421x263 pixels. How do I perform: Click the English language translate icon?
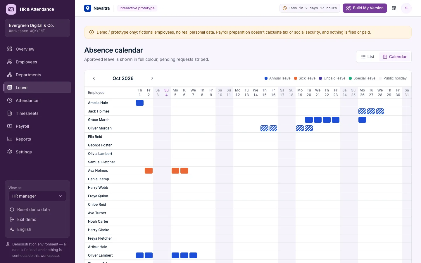[x=12, y=229]
